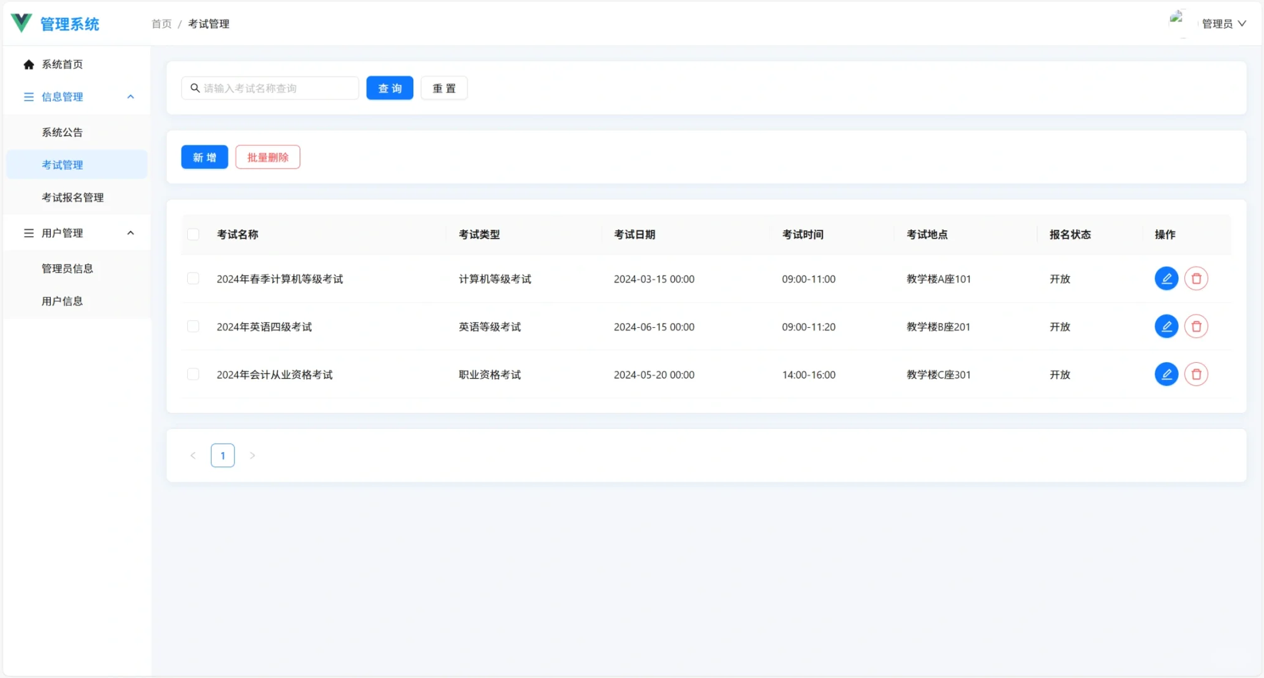Click page number 1 in pagination

222,456
